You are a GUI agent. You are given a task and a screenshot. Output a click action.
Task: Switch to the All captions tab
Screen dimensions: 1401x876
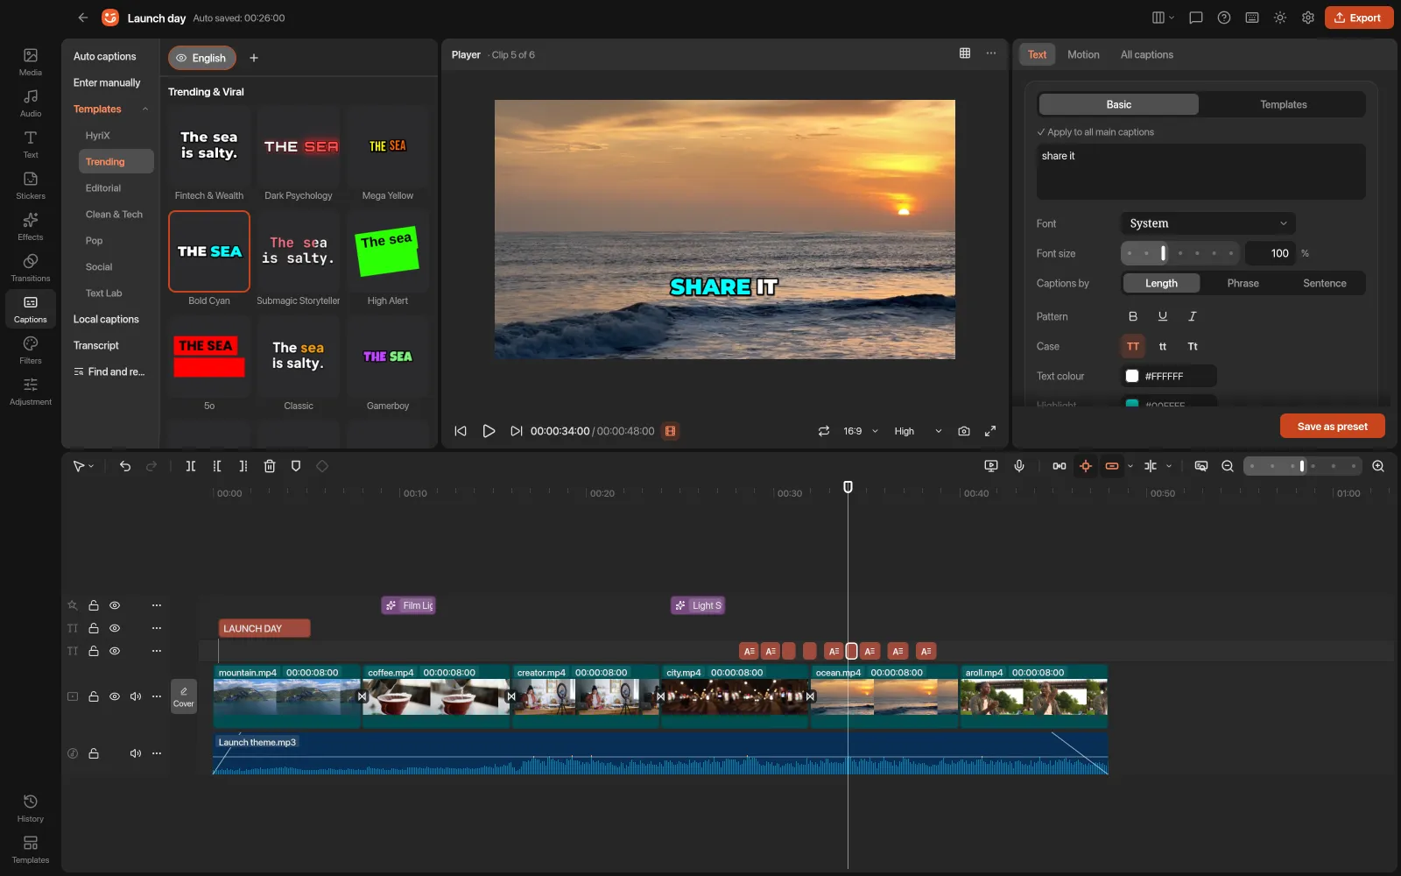tap(1147, 54)
